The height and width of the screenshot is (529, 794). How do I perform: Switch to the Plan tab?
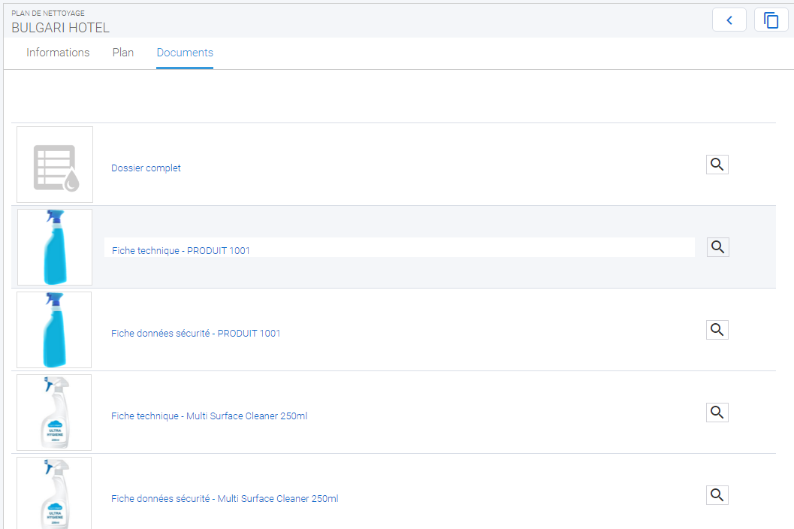[123, 53]
